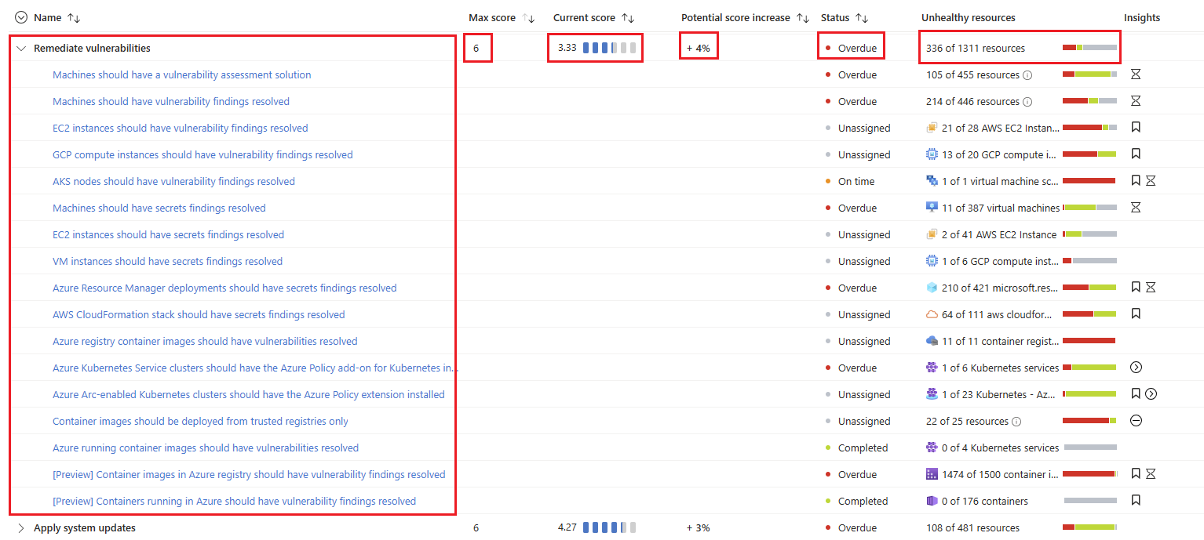Click bookmark icon for Preview Container images in Azure registry

coord(1136,474)
